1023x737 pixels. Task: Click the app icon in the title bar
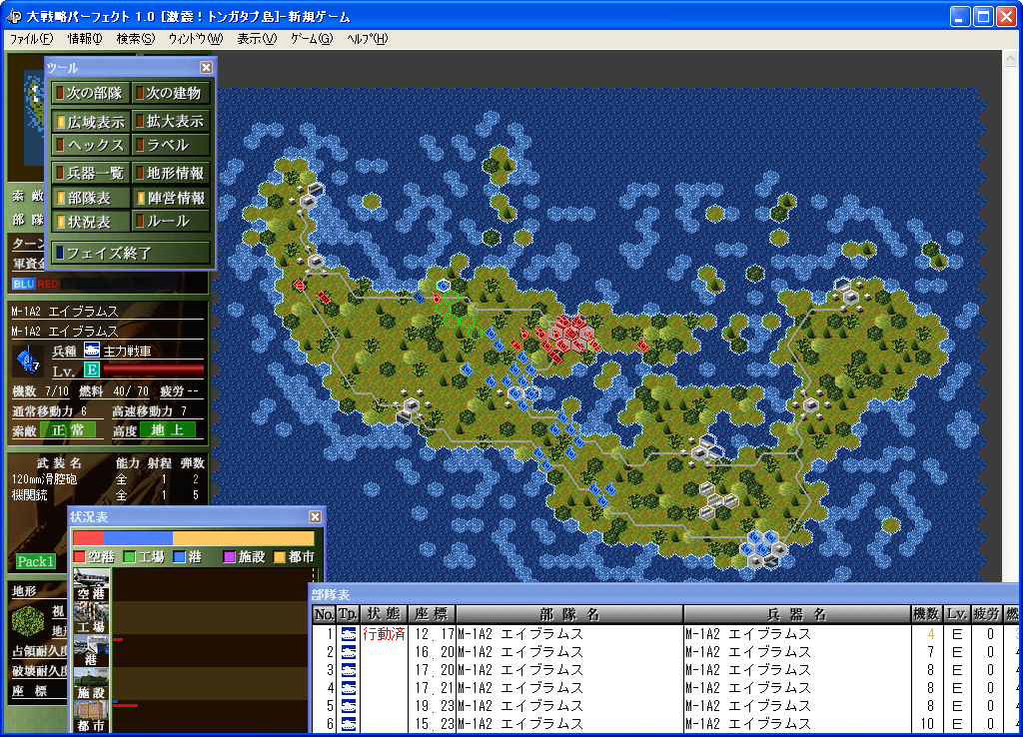[14, 16]
